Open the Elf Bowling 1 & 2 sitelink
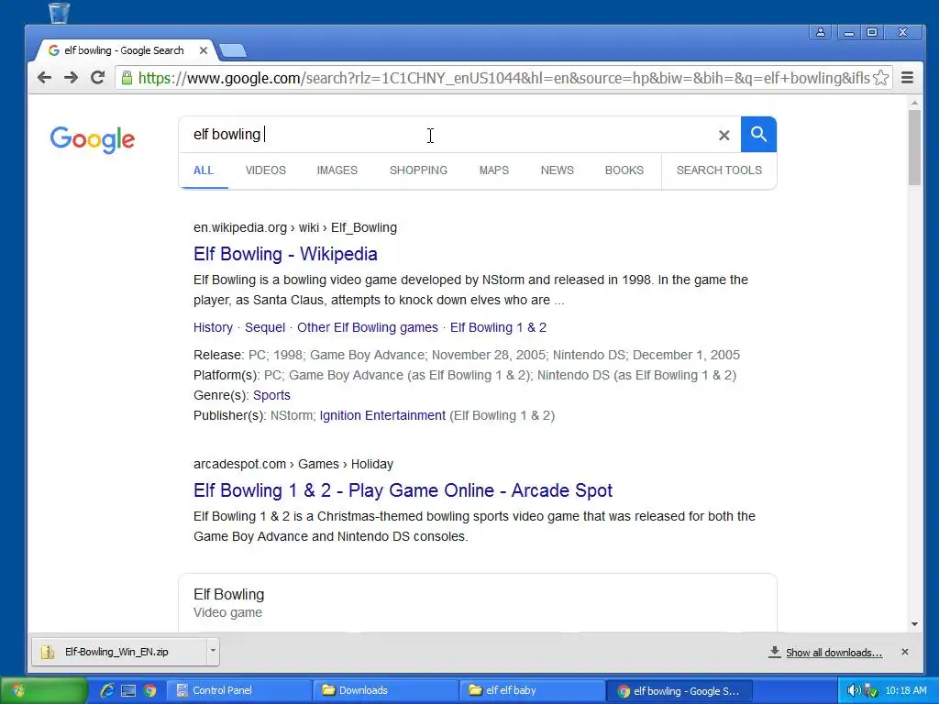The image size is (939, 704). pos(498,327)
